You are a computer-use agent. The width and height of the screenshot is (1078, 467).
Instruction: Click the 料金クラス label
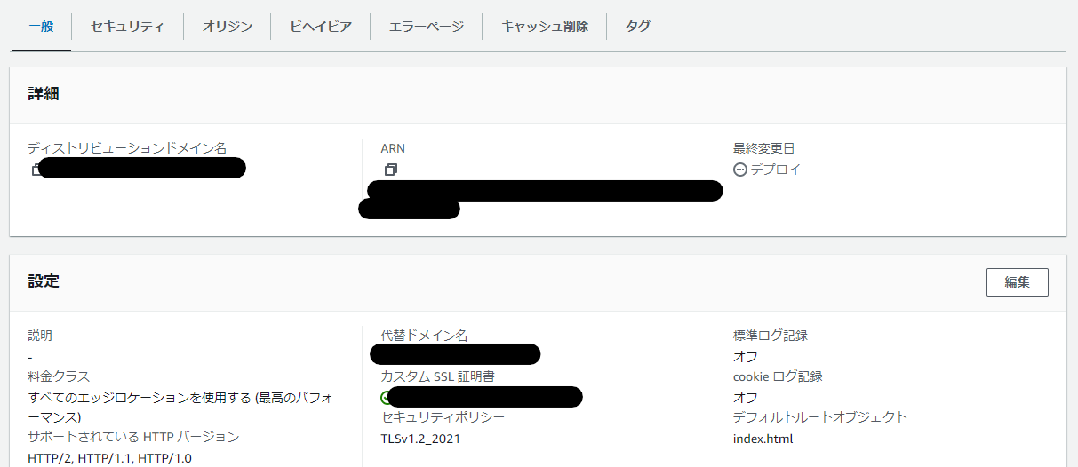click(59, 376)
